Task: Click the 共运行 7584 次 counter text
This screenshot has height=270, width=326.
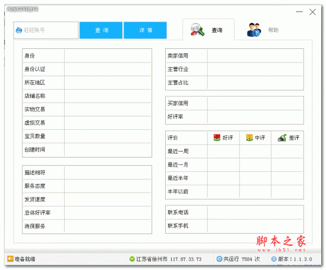Action: pos(242,259)
